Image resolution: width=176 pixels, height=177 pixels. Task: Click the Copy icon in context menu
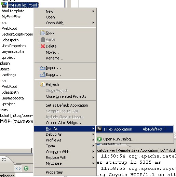pos(43,33)
